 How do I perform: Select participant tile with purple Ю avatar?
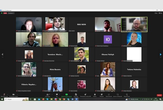(108, 40)
